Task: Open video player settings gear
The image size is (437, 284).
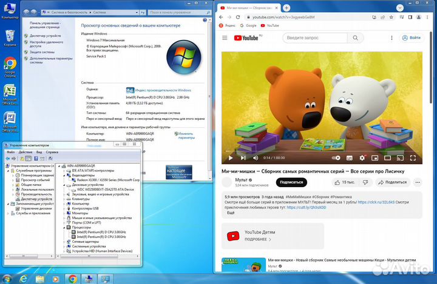Action: pyautogui.click(x=362, y=158)
